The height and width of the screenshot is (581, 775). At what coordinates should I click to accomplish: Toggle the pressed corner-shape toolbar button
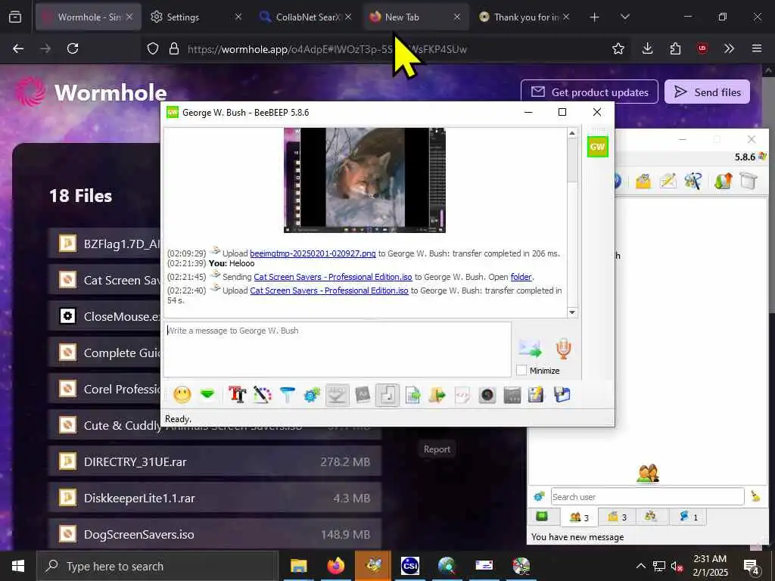tap(387, 395)
